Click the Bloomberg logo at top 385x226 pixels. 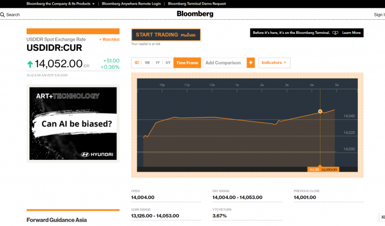coord(194,14)
